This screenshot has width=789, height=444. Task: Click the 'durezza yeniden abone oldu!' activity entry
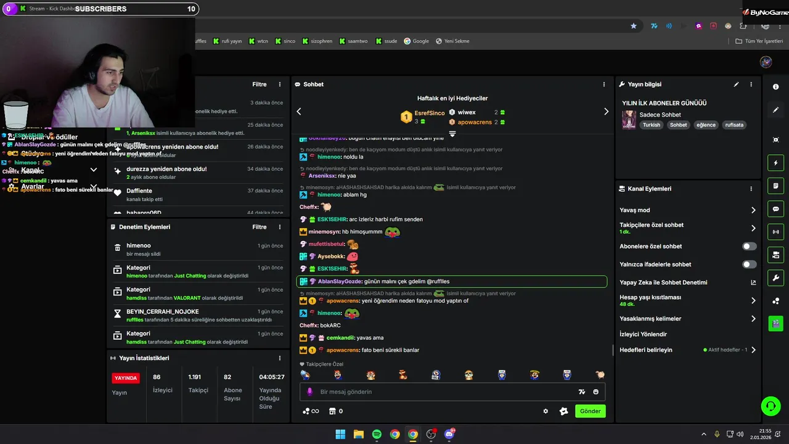(x=198, y=173)
